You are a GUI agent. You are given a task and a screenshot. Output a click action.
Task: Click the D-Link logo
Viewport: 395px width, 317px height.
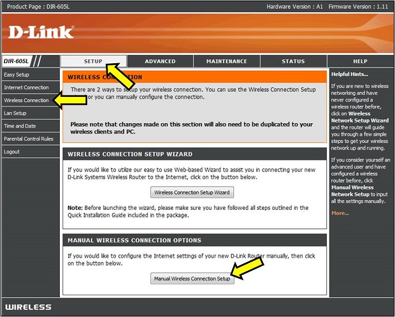(x=41, y=32)
